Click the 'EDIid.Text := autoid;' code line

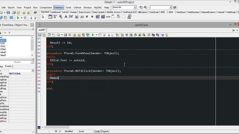point(68,60)
